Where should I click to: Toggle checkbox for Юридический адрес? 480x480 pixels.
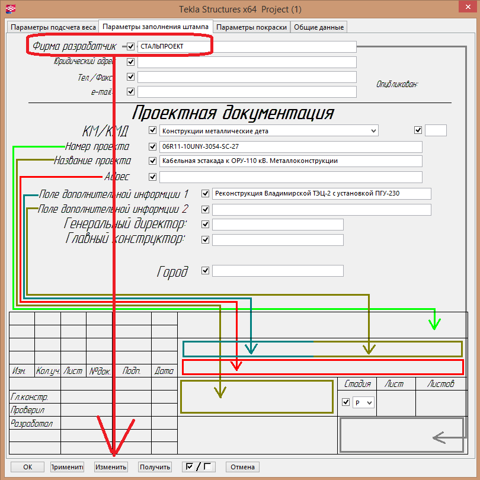(x=131, y=62)
